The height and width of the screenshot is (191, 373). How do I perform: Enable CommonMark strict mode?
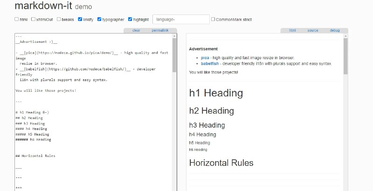213,20
